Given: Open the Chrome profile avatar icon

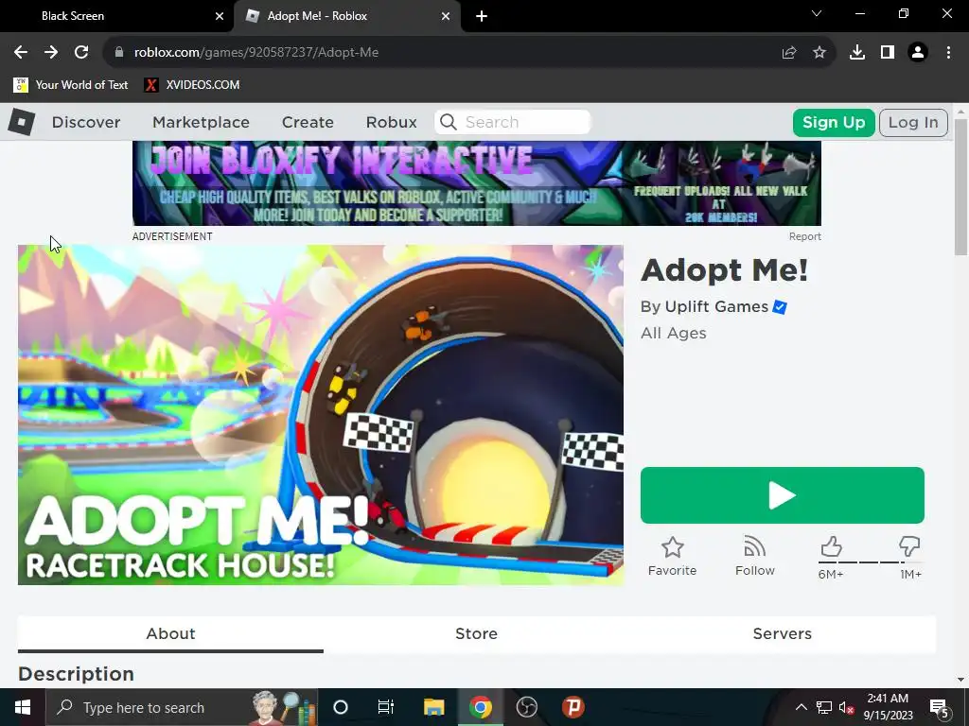Looking at the screenshot, I should [918, 53].
